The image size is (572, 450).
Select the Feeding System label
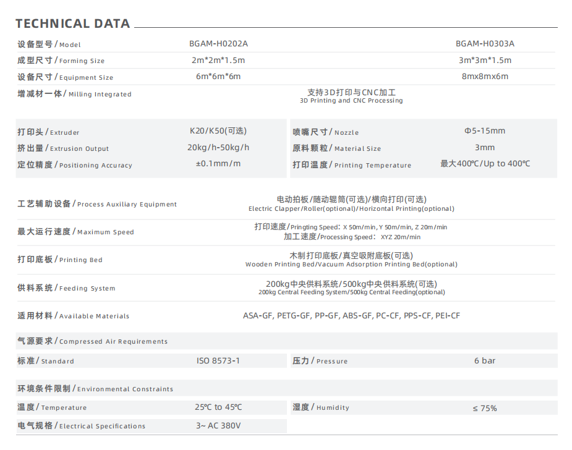66,287
